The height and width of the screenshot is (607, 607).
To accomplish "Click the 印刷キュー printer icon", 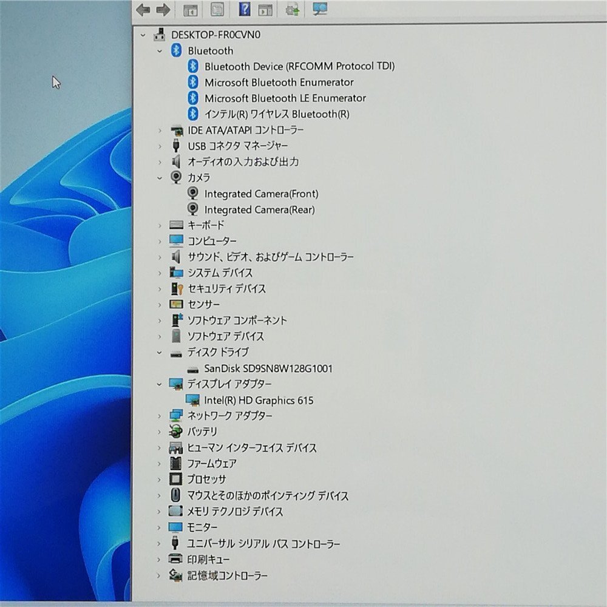I will pos(175,559).
